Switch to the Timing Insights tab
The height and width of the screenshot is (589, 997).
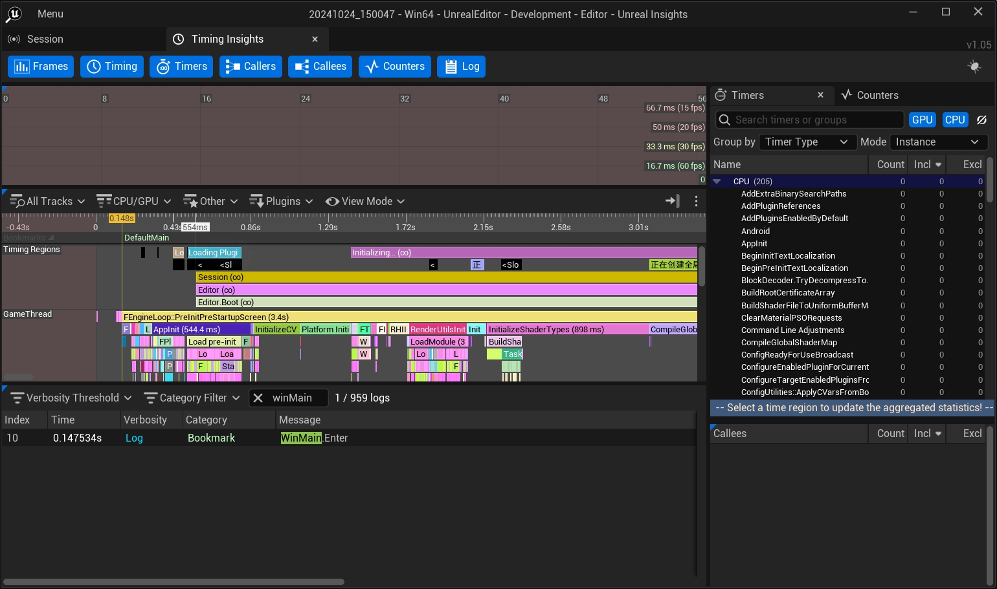tap(247, 39)
